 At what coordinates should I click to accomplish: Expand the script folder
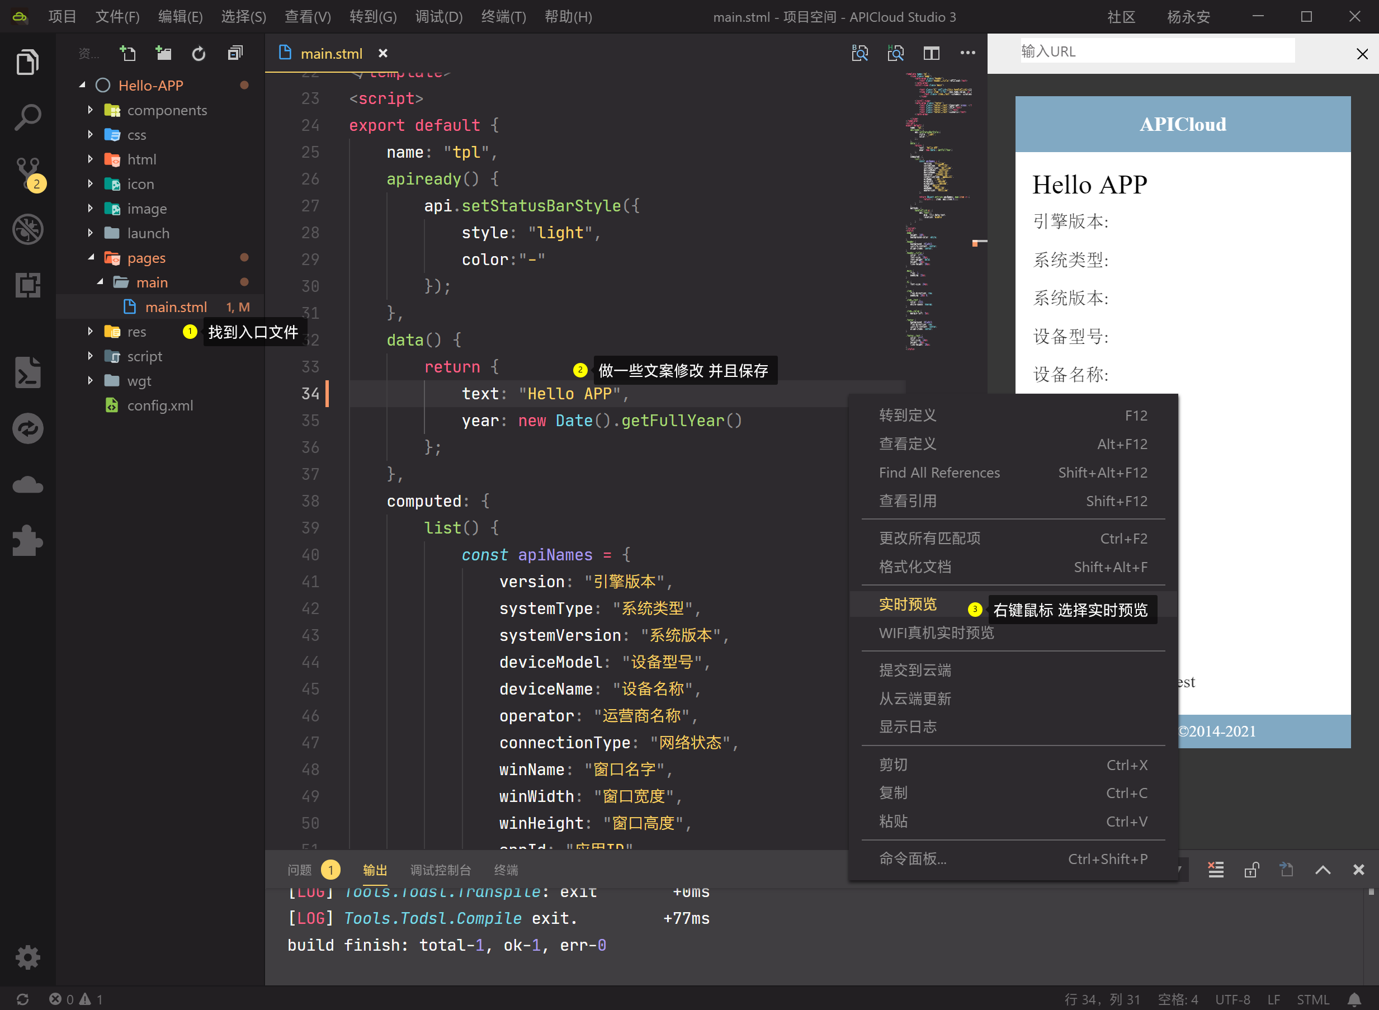144,356
